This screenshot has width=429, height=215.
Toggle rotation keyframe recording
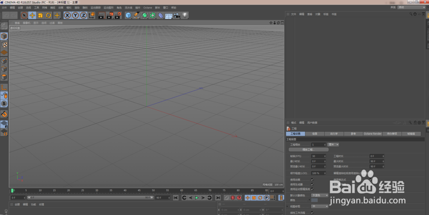coord(260,197)
